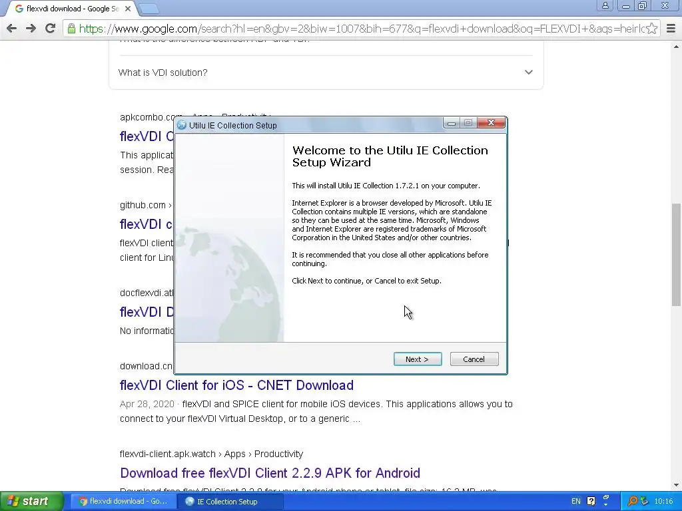Click the scrollbar up arrow

coord(677,47)
